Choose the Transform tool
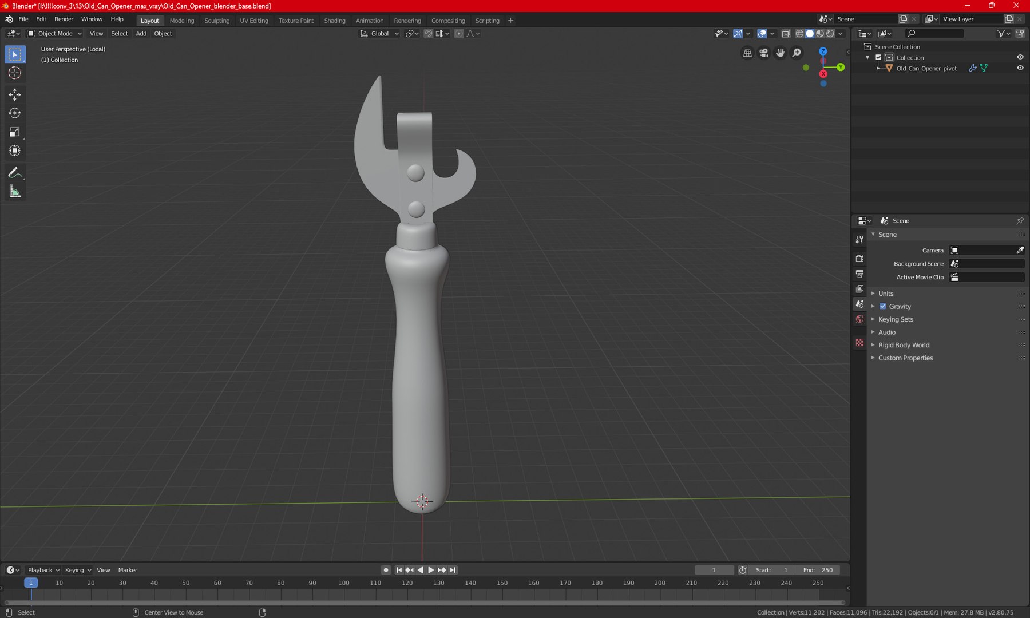1030x618 pixels. (15, 151)
